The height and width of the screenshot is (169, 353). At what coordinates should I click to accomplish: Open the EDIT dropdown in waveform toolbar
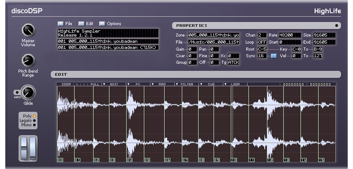pyautogui.click(x=114, y=84)
